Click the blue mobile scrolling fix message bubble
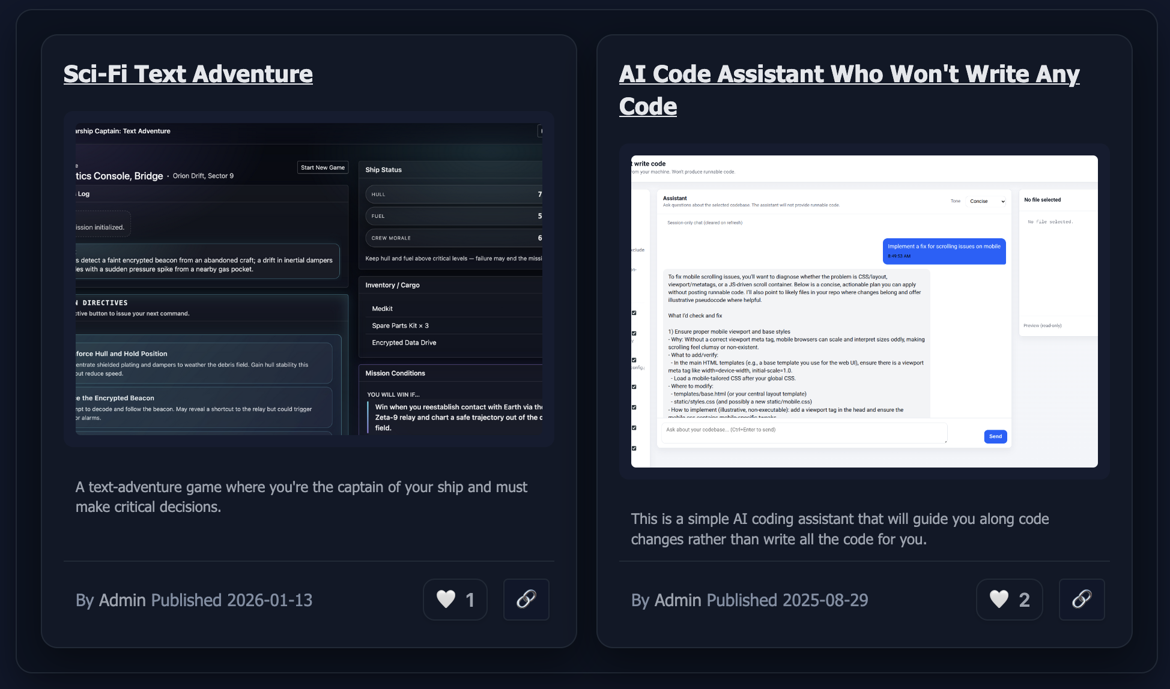The height and width of the screenshot is (689, 1170). tap(944, 251)
